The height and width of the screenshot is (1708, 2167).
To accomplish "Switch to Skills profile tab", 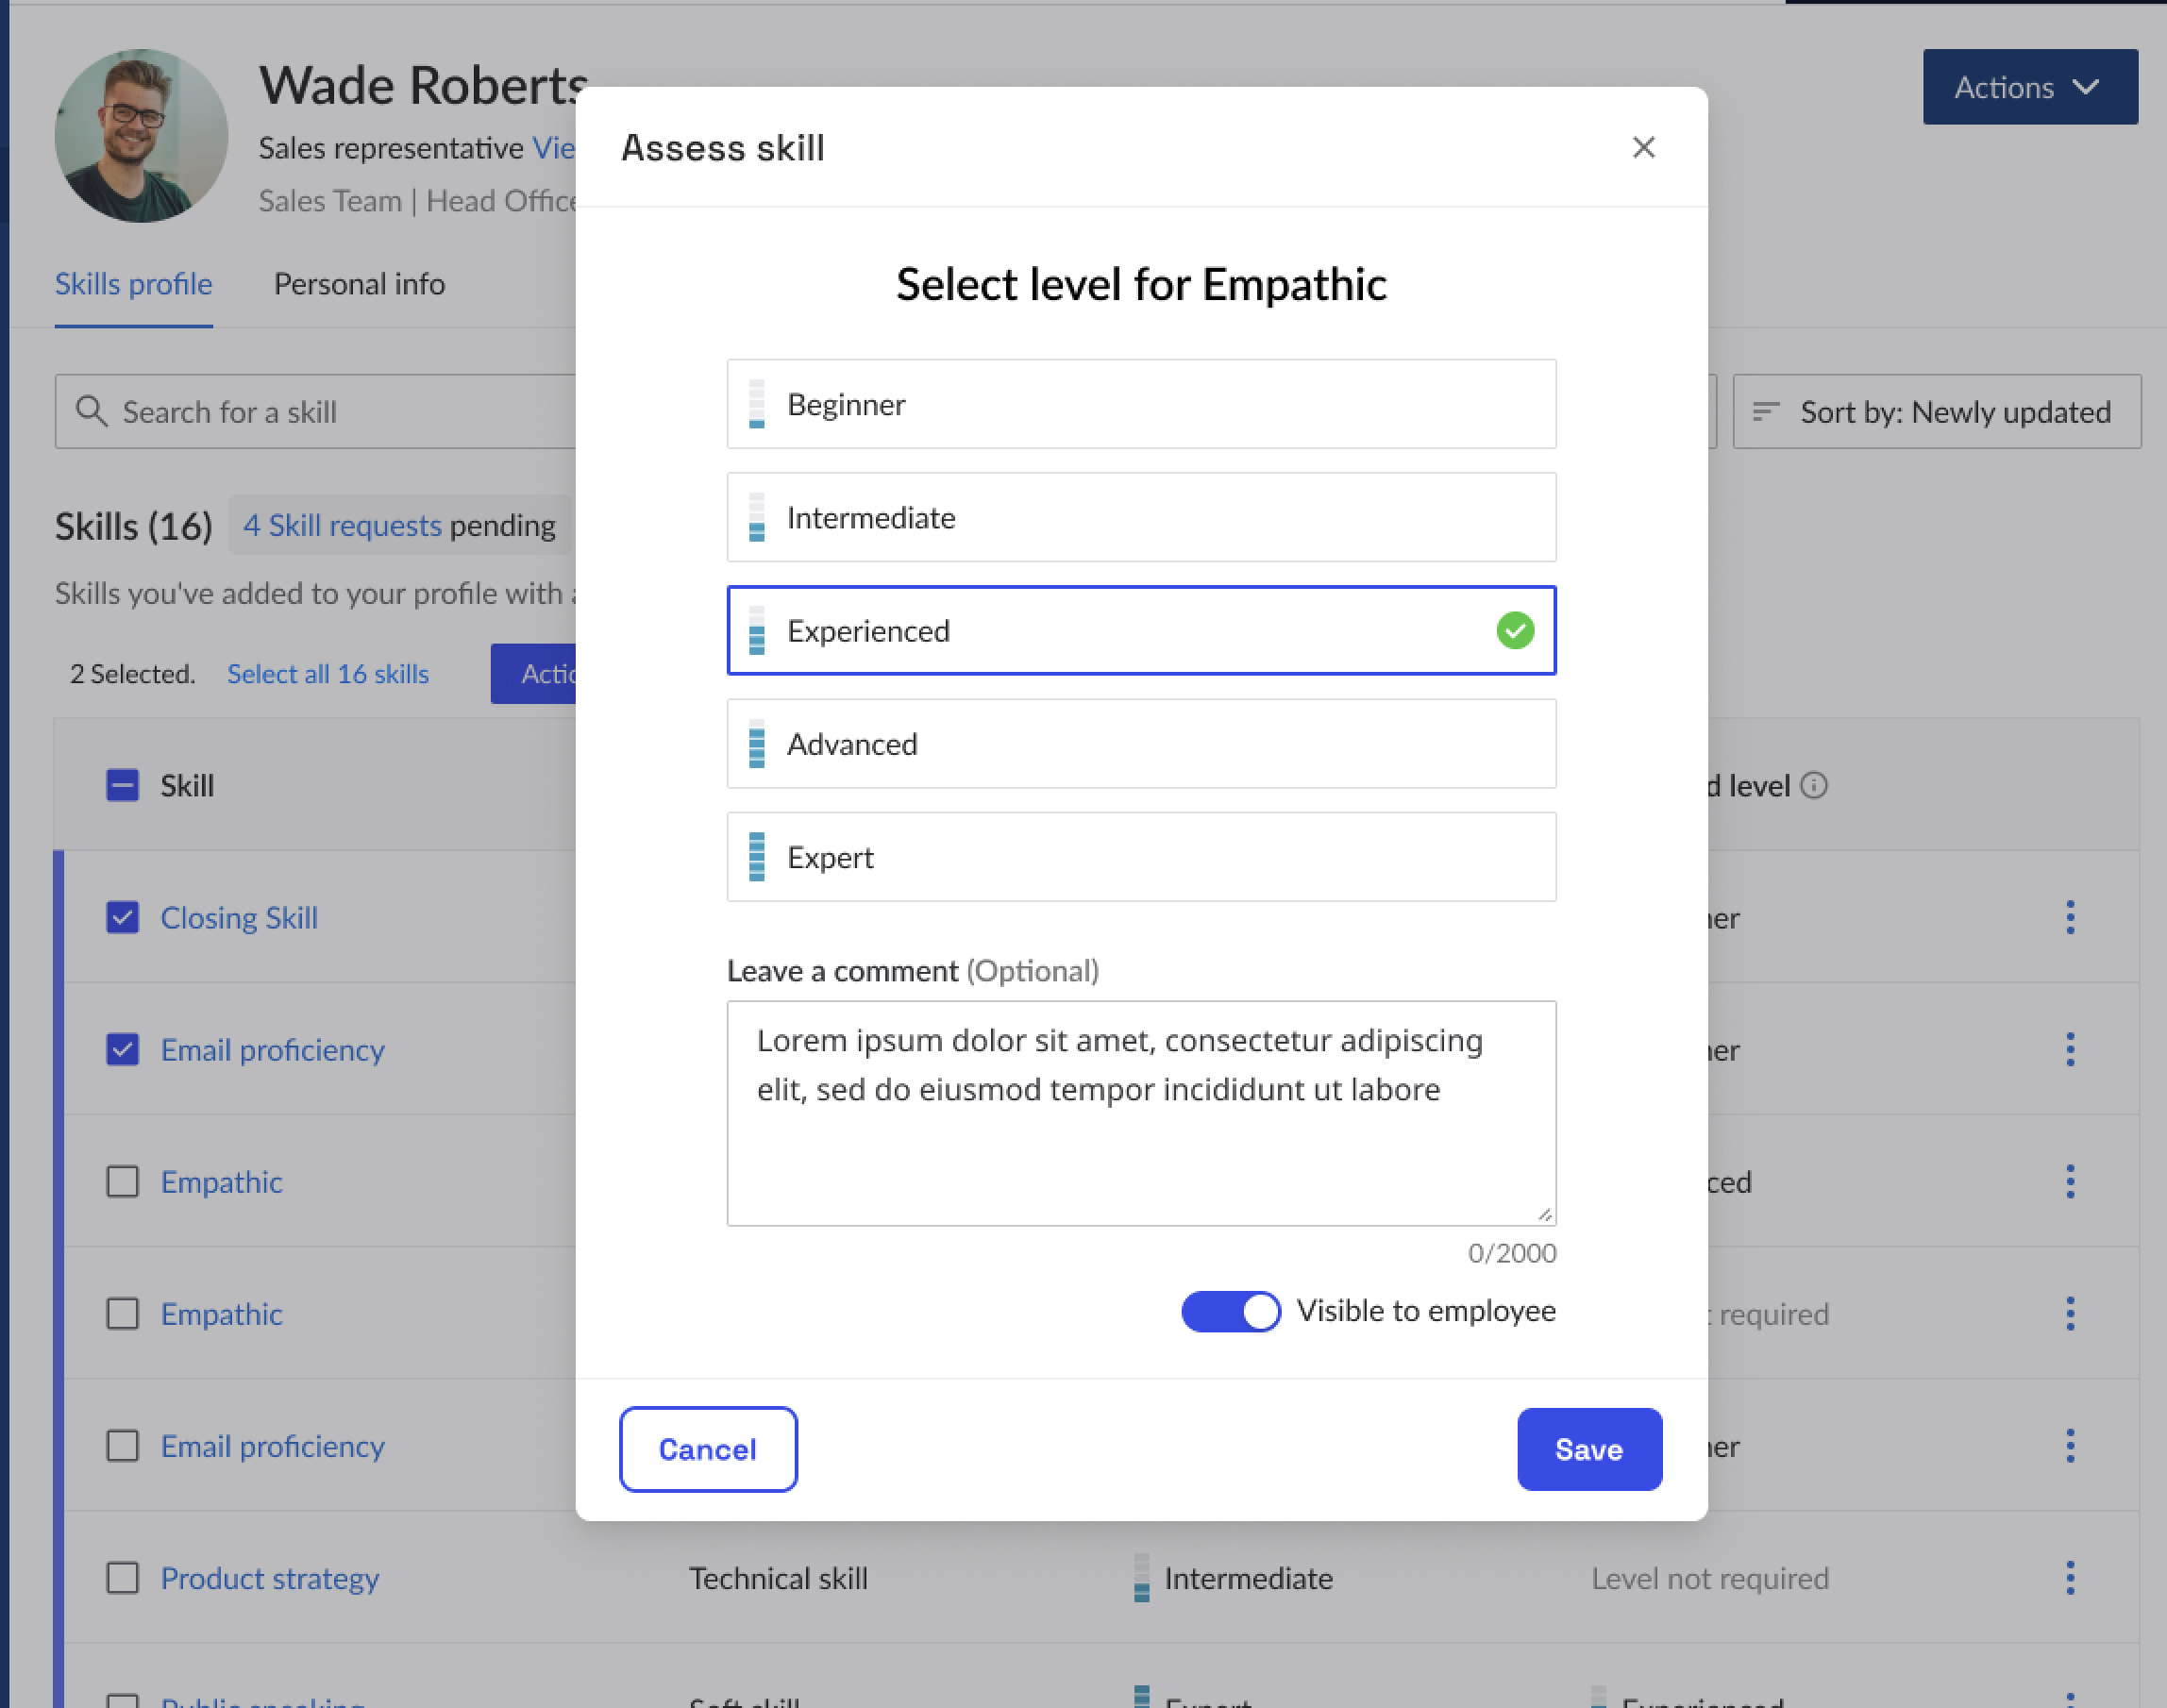I will pyautogui.click(x=134, y=283).
